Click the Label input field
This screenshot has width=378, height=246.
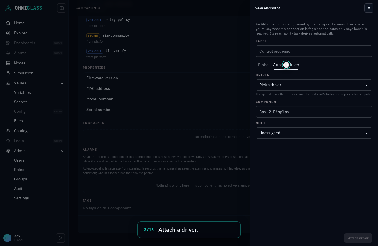pos(314,51)
